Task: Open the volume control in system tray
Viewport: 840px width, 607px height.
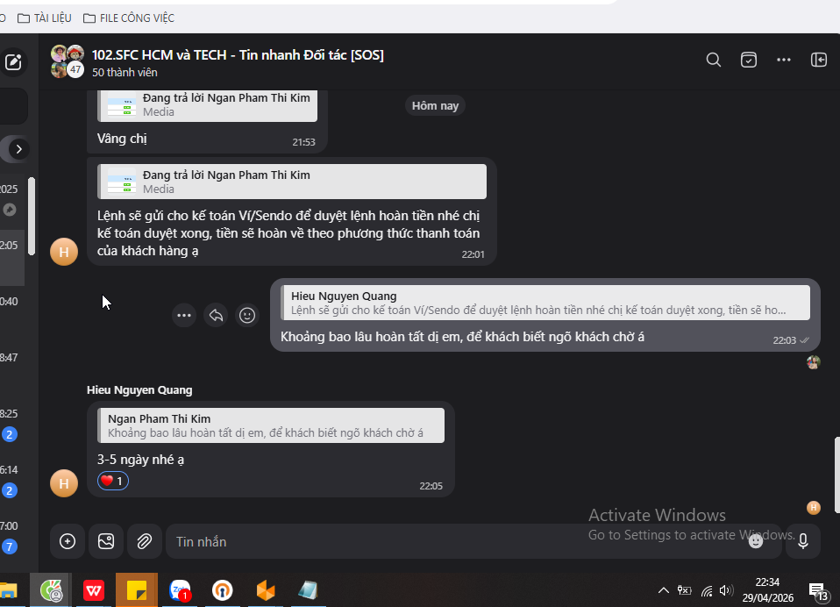Action: click(x=726, y=590)
